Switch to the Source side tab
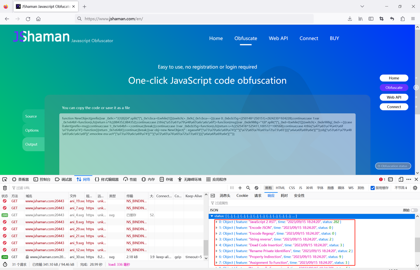The image size is (420, 270). [x=33, y=116]
